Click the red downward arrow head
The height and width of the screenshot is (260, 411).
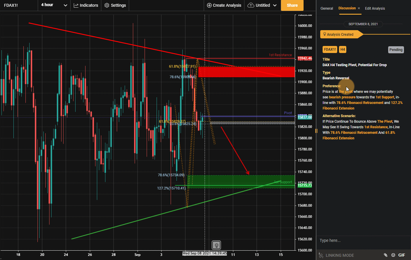[248, 172]
